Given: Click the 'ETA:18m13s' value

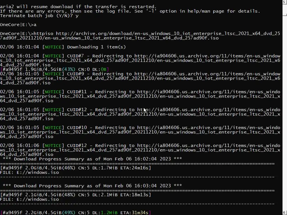Looking at the screenshot, I should coord(134,195).
